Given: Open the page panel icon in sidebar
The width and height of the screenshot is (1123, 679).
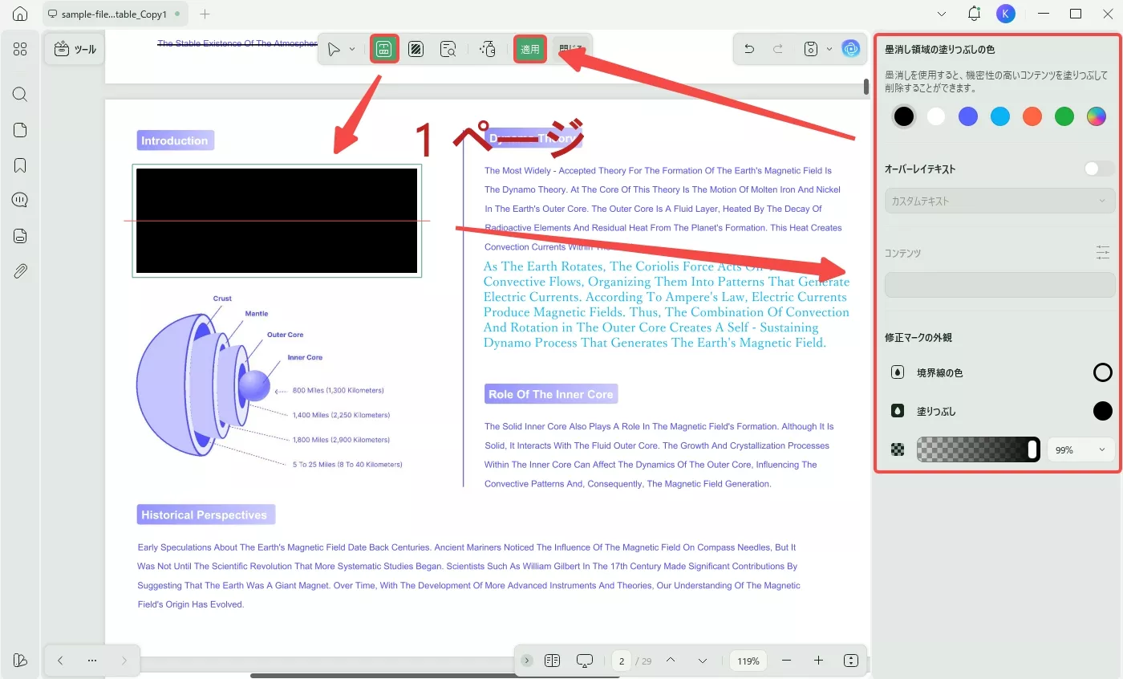Looking at the screenshot, I should 20,130.
